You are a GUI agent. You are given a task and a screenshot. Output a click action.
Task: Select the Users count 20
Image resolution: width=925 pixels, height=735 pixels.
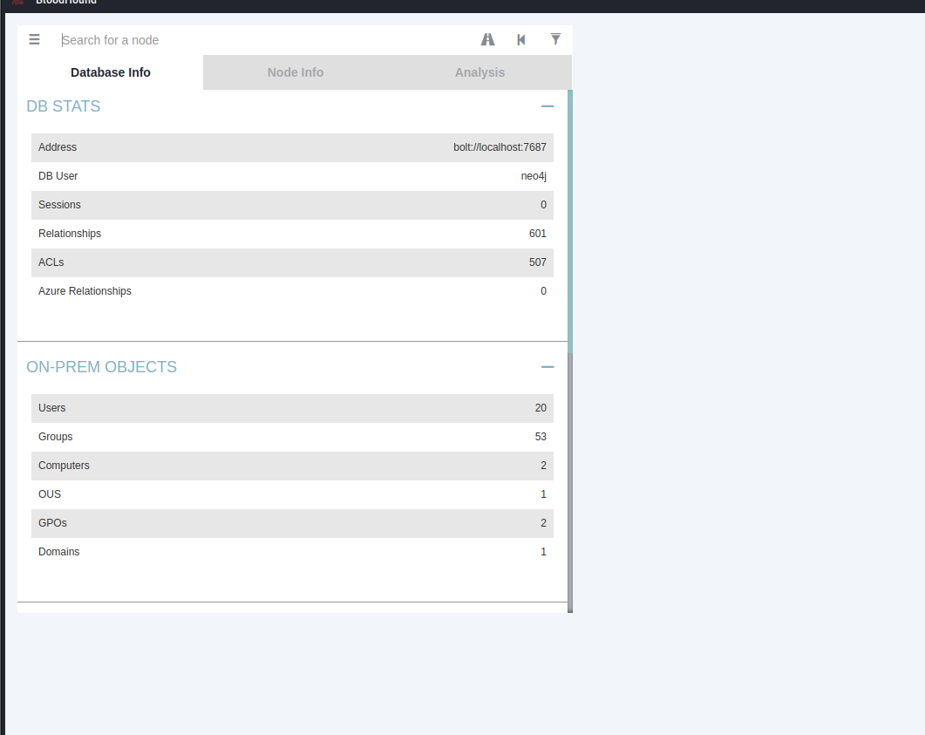coord(541,408)
